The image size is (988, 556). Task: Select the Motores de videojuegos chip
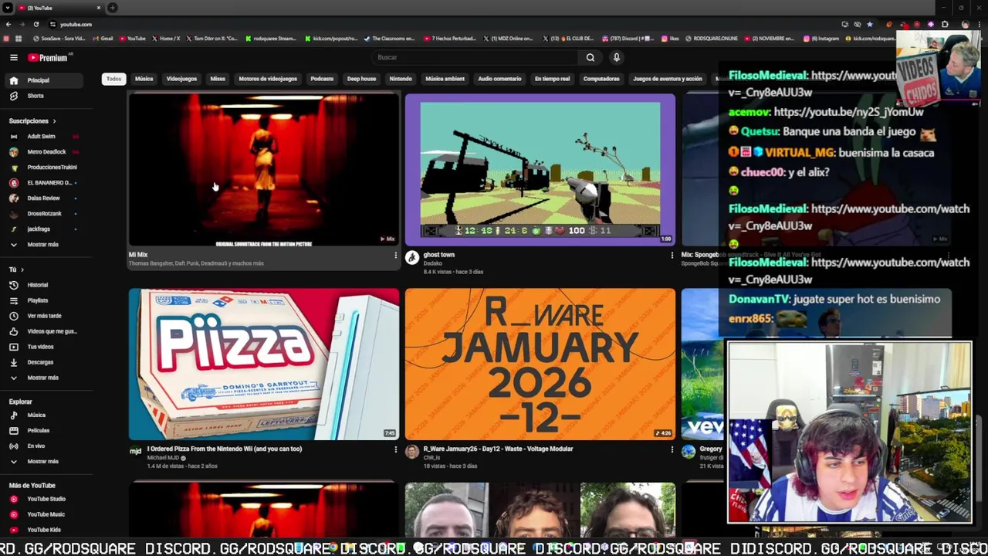(268, 79)
